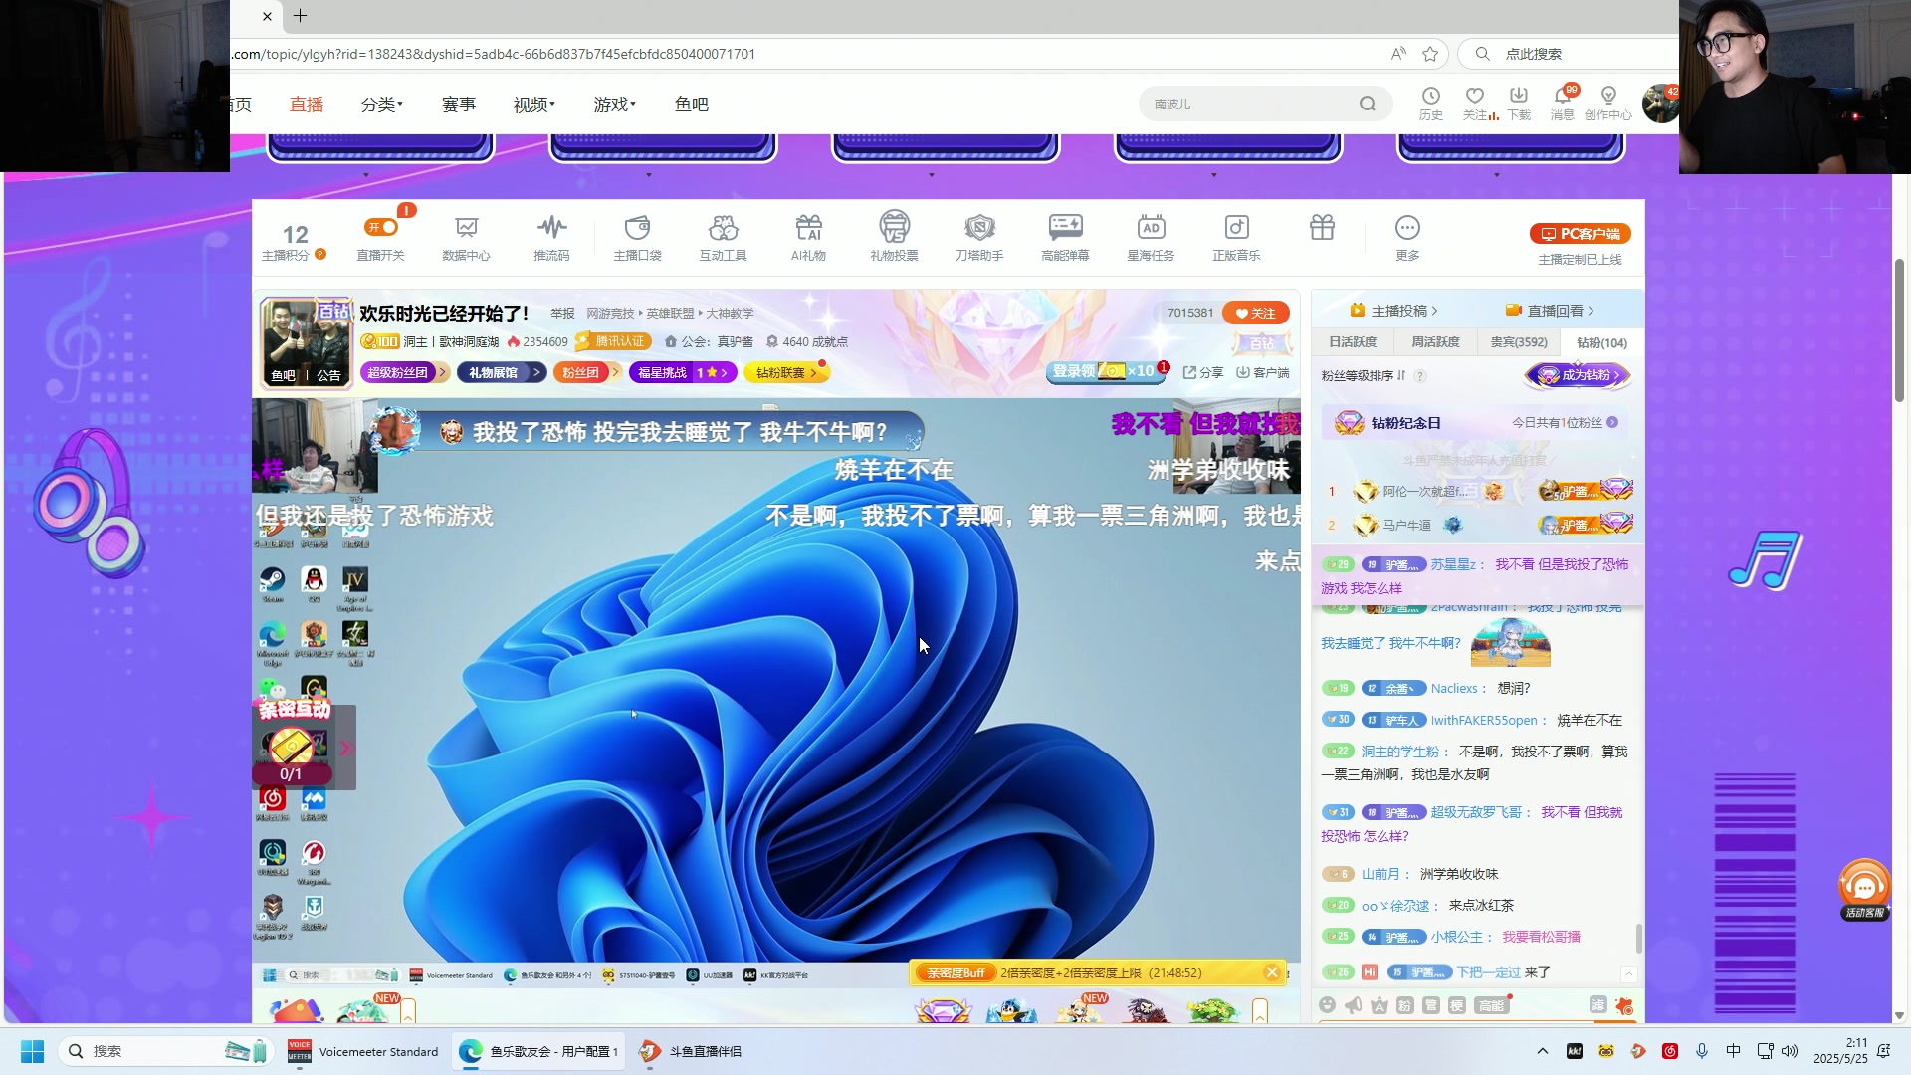
Task: Go to the 赛事 events nav tab
Action: (x=459, y=105)
